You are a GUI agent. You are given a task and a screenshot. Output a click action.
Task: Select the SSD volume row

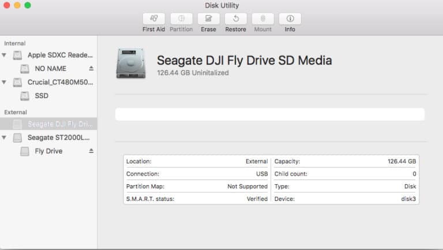coord(48,96)
